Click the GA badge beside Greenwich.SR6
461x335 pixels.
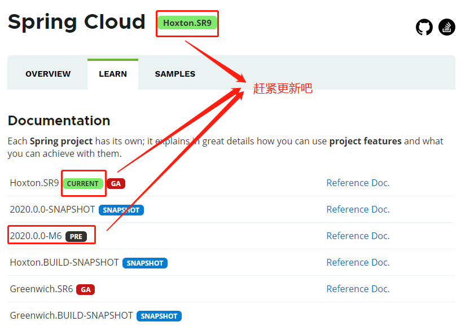[86, 290]
